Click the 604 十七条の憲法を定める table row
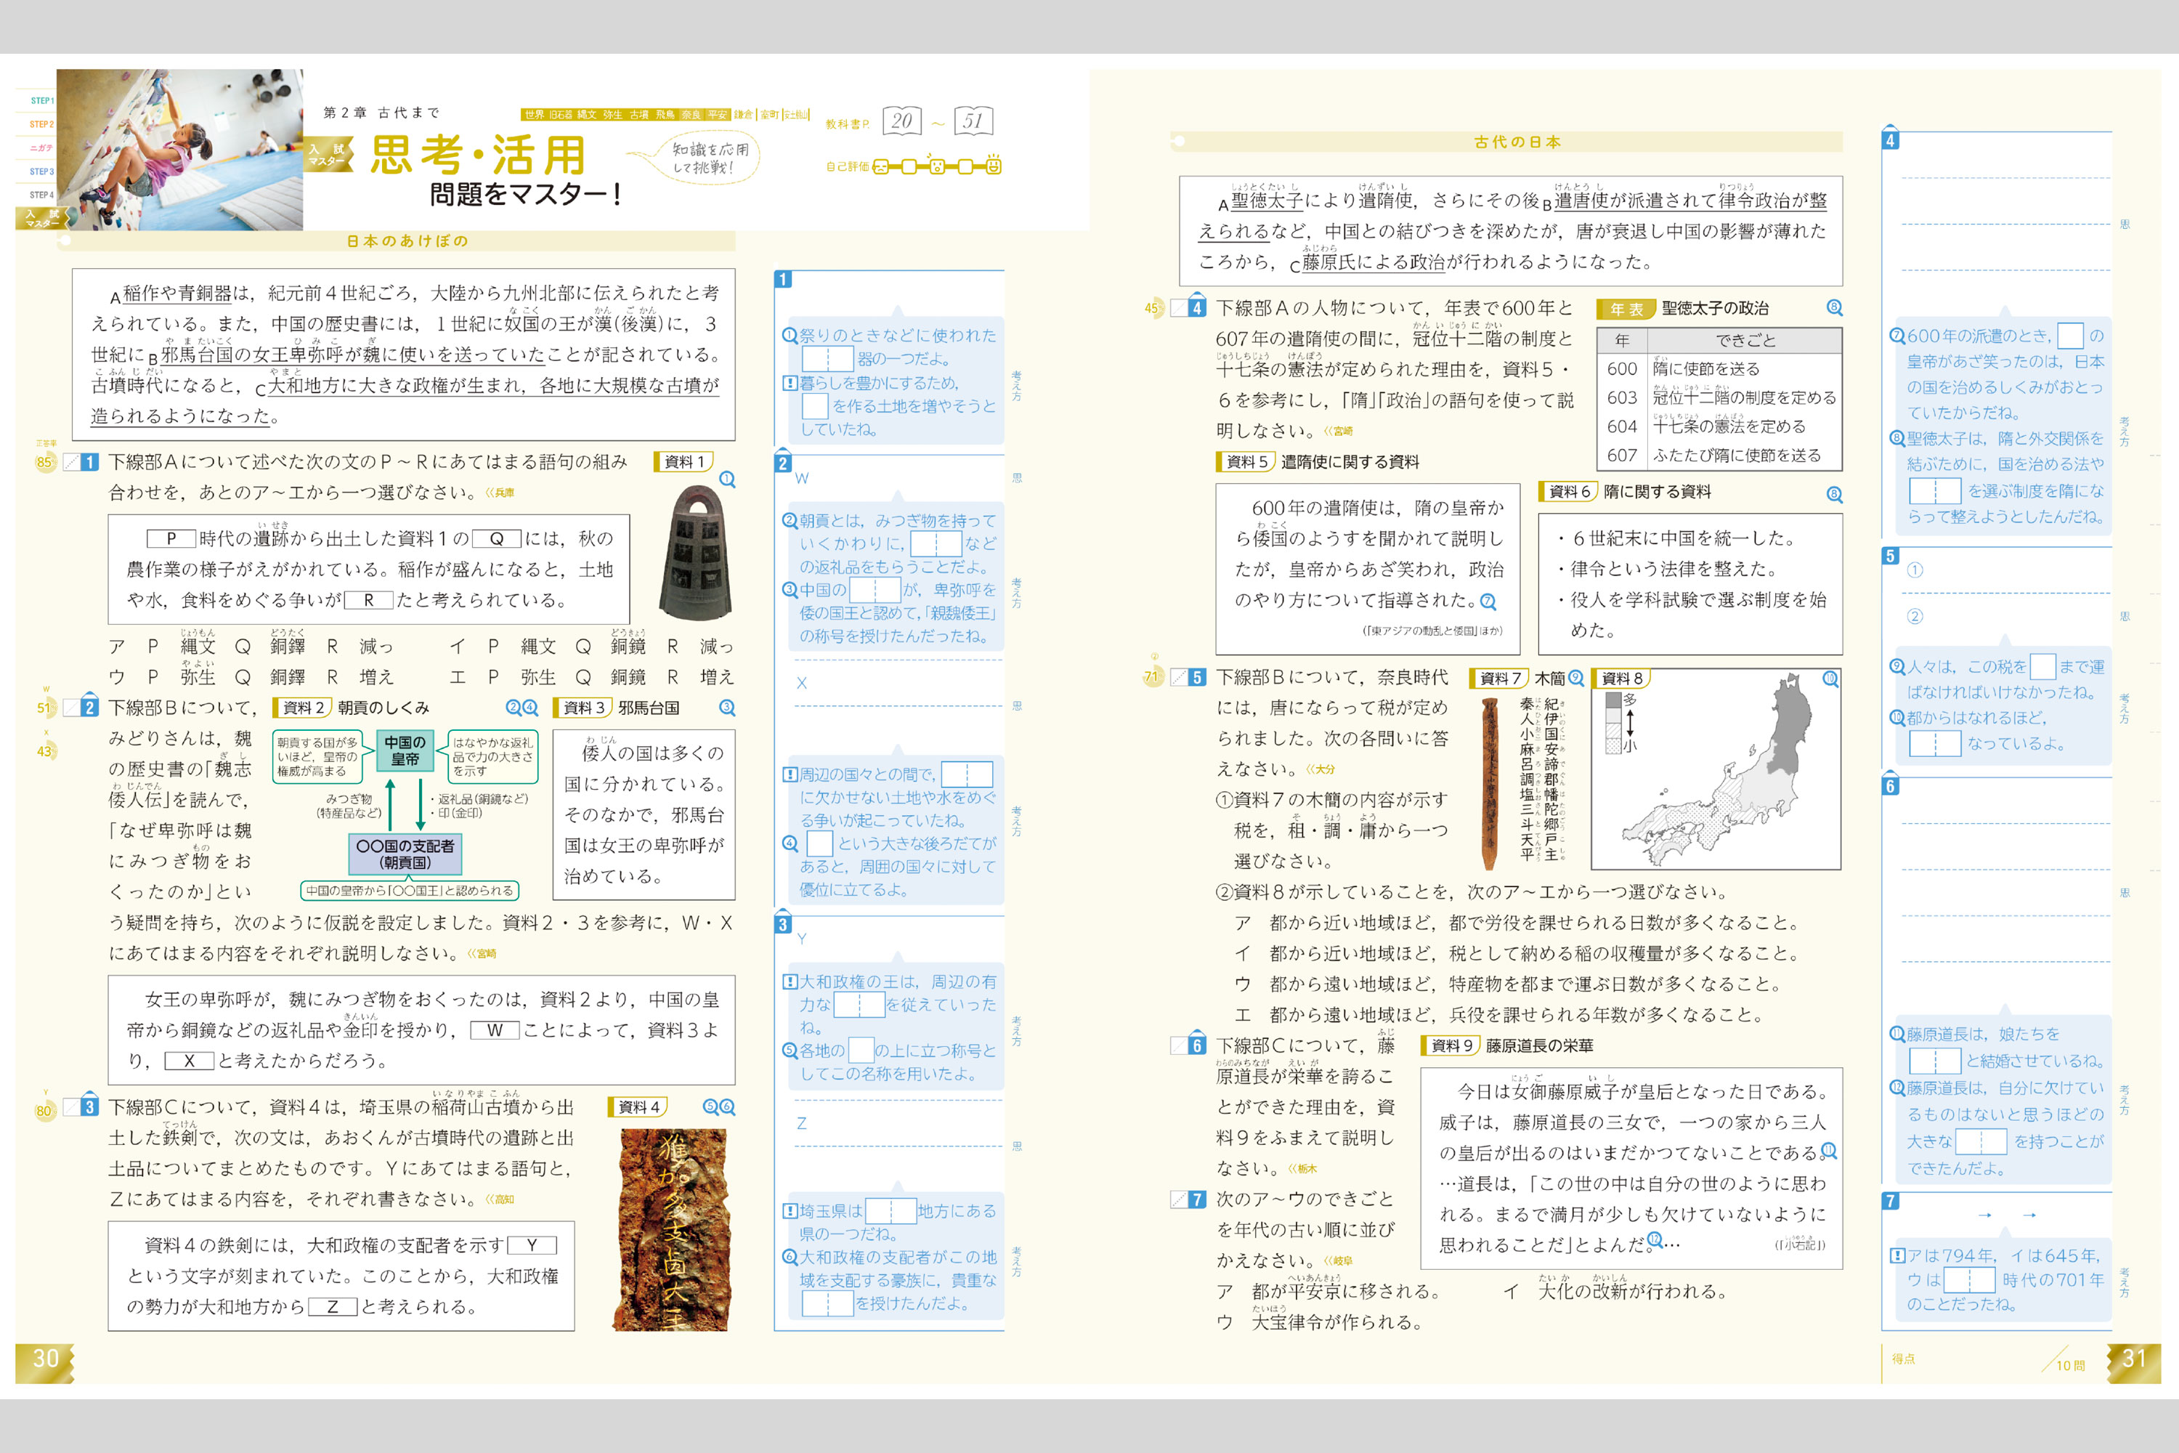Viewport: 2179px width, 1453px height. pos(1719,426)
